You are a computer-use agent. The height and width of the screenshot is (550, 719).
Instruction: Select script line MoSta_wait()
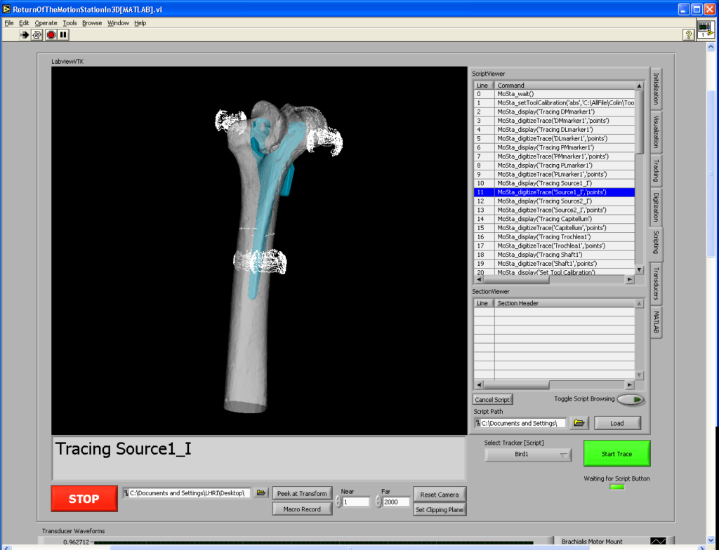[555, 94]
